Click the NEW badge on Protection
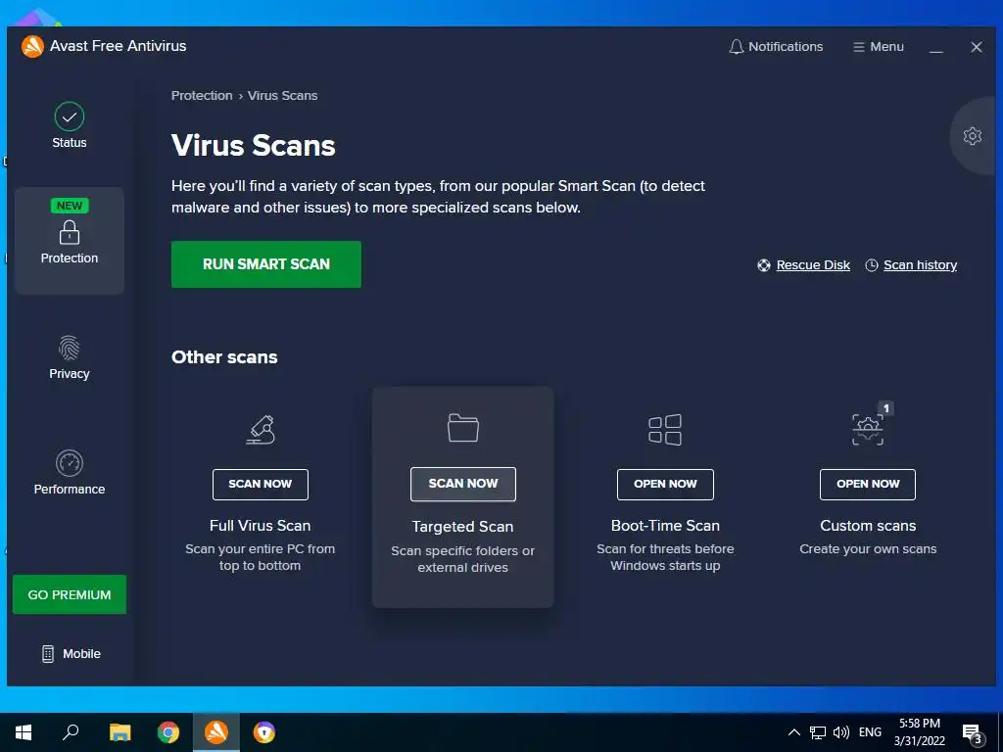1003x752 pixels. tap(70, 206)
